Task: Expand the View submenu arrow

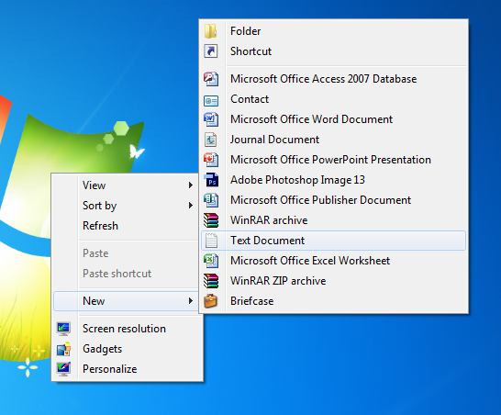Action: tap(191, 185)
